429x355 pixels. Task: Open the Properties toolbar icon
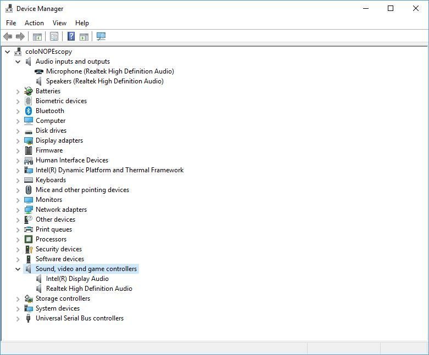[x=54, y=36]
